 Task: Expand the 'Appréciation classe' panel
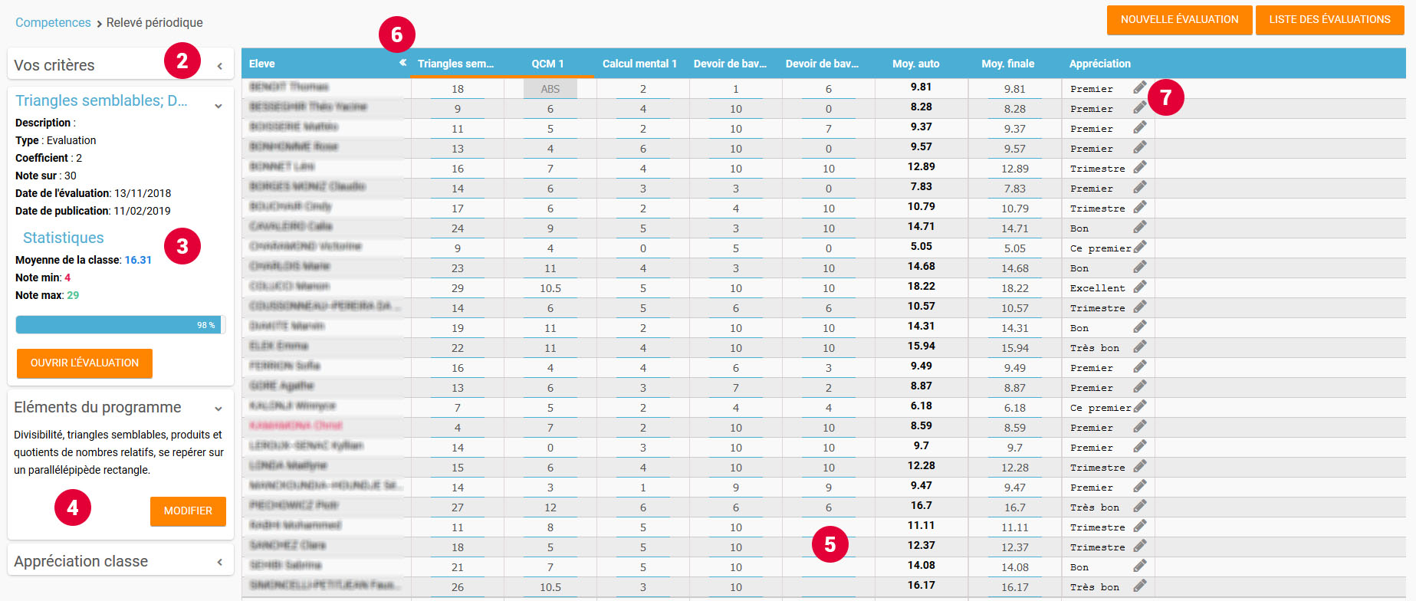click(220, 562)
